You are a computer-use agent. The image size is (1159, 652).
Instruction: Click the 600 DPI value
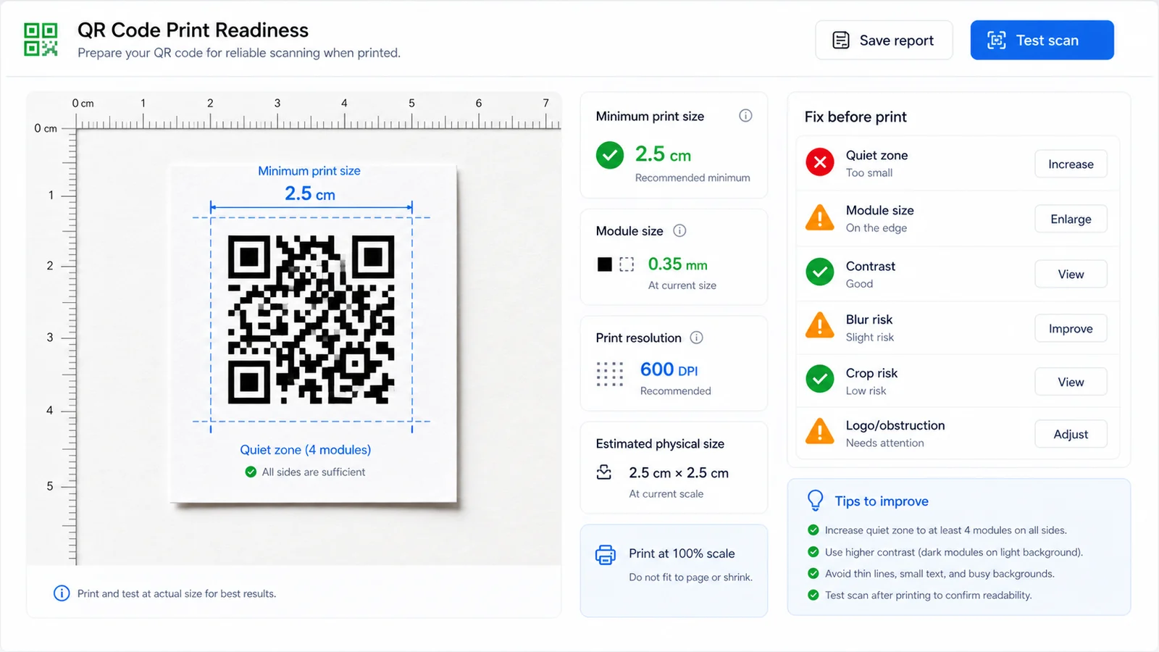669,370
